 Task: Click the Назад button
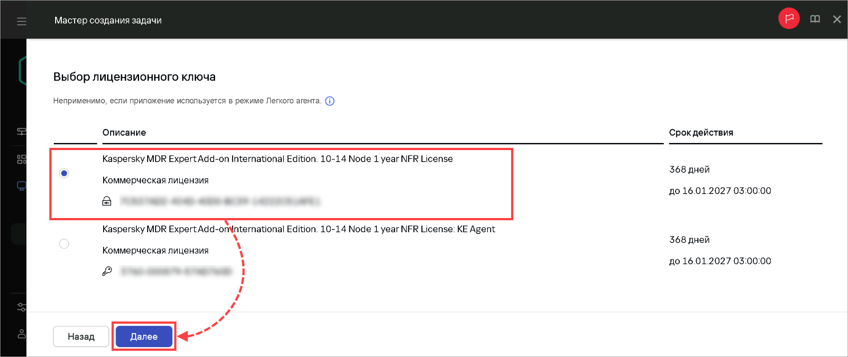[81, 337]
